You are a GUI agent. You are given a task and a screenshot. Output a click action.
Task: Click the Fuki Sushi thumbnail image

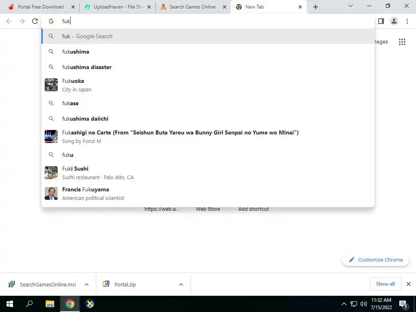pyautogui.click(x=51, y=173)
